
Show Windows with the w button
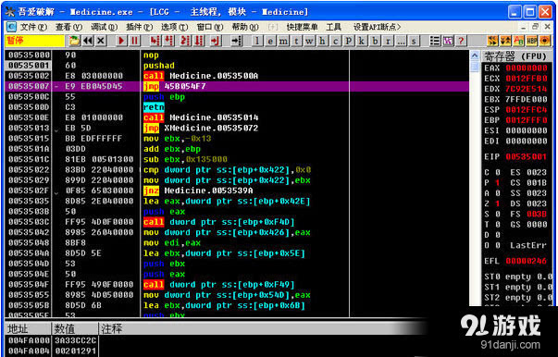point(309,41)
